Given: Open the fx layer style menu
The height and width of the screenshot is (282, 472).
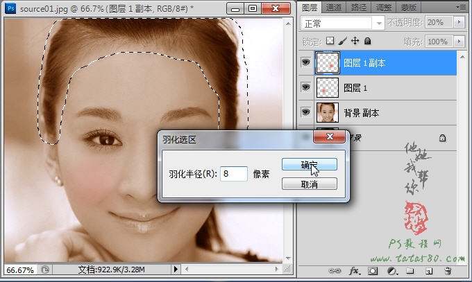Looking at the screenshot, I should tap(354, 271).
